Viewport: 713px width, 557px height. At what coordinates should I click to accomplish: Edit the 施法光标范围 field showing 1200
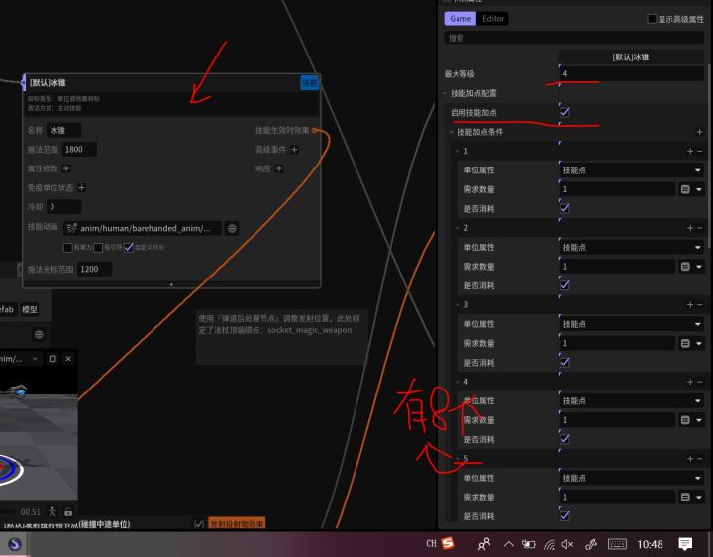point(95,269)
